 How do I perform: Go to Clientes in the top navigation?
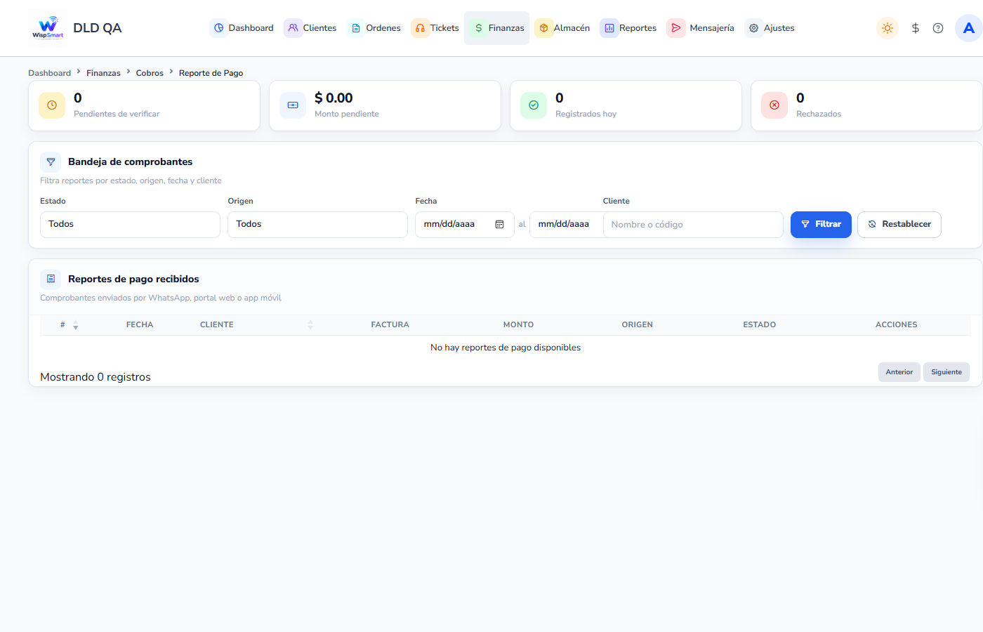coord(310,28)
